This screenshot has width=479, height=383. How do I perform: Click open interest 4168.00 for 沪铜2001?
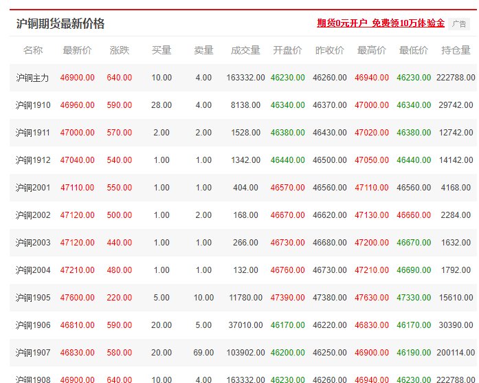click(x=456, y=188)
